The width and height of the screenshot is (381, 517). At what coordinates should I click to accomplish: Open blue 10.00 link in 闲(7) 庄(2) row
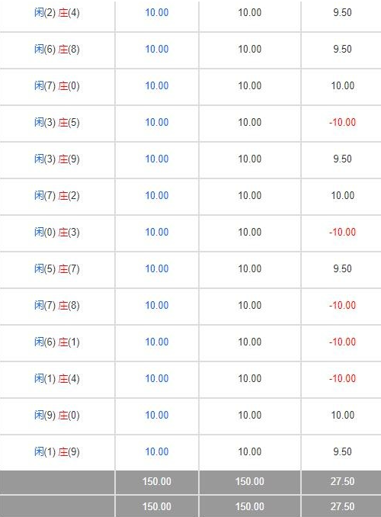pos(157,195)
